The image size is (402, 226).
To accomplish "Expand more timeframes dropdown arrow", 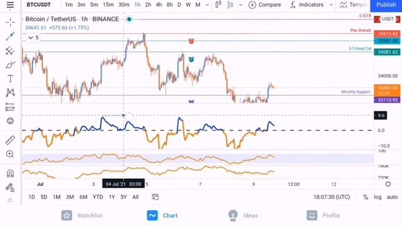I will pyautogui.click(x=207, y=5).
